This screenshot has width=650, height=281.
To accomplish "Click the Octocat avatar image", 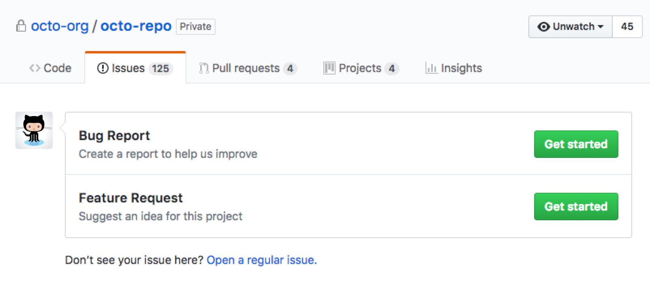I will [34, 130].
